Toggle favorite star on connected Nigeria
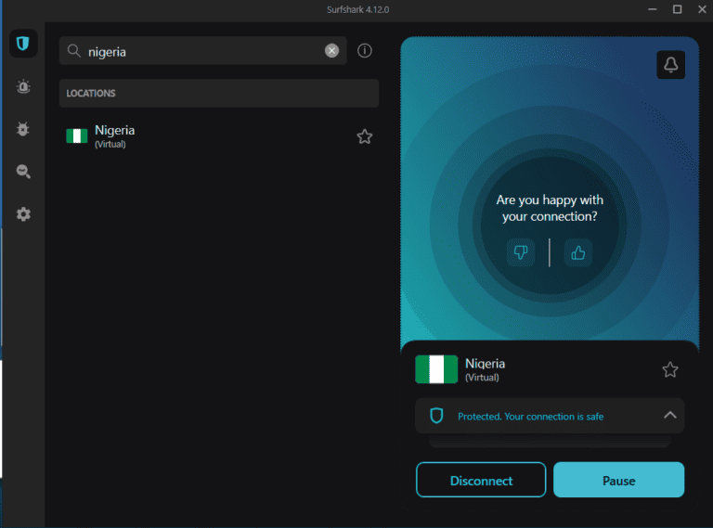713x528 pixels. (x=669, y=369)
